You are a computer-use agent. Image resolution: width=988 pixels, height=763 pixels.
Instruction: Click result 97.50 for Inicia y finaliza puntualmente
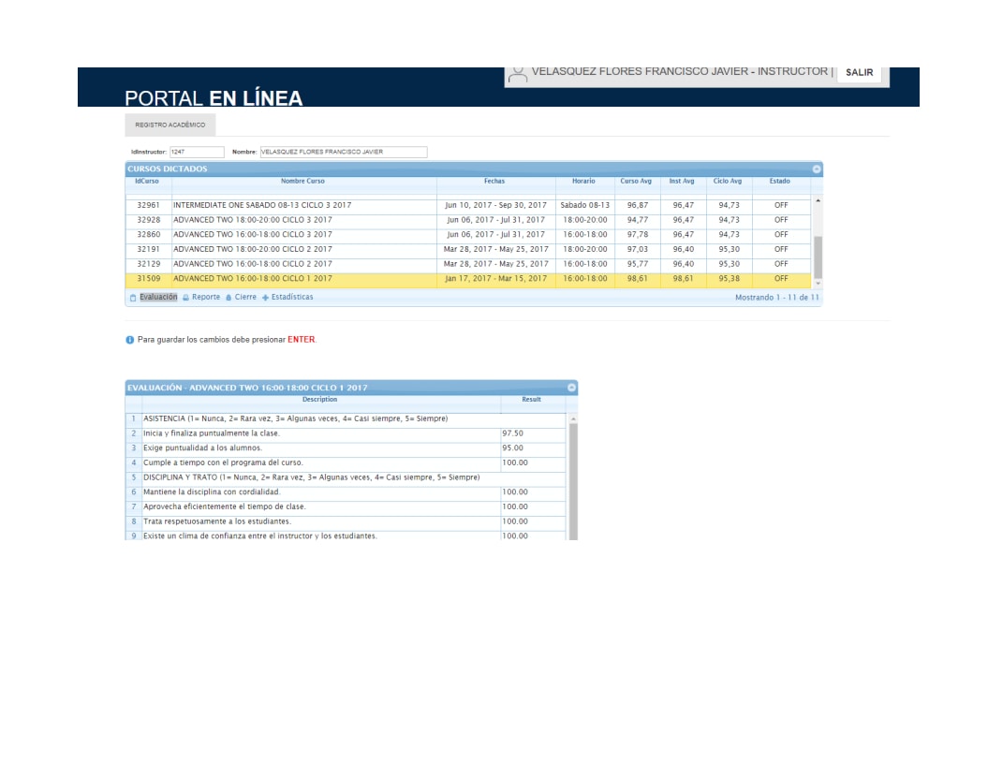[x=533, y=433]
